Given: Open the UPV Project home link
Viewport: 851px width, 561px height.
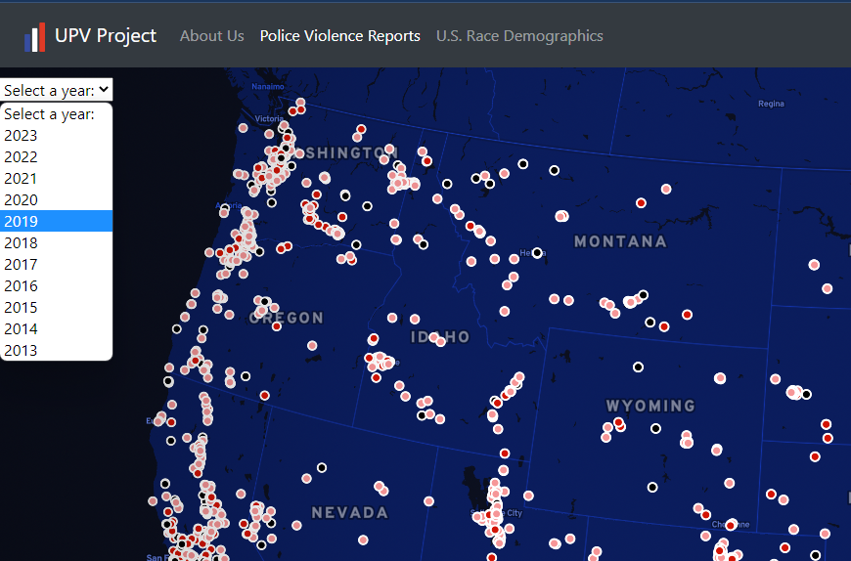Looking at the screenshot, I should pos(106,36).
